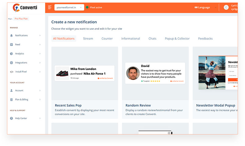Choose the Recent Sales Pop widget title
Viewport: 245px width, 146px height.
[68, 105]
